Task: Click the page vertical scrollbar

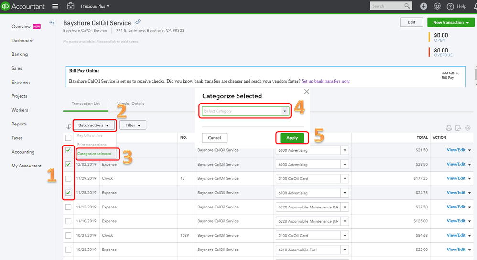Action: point(475,74)
